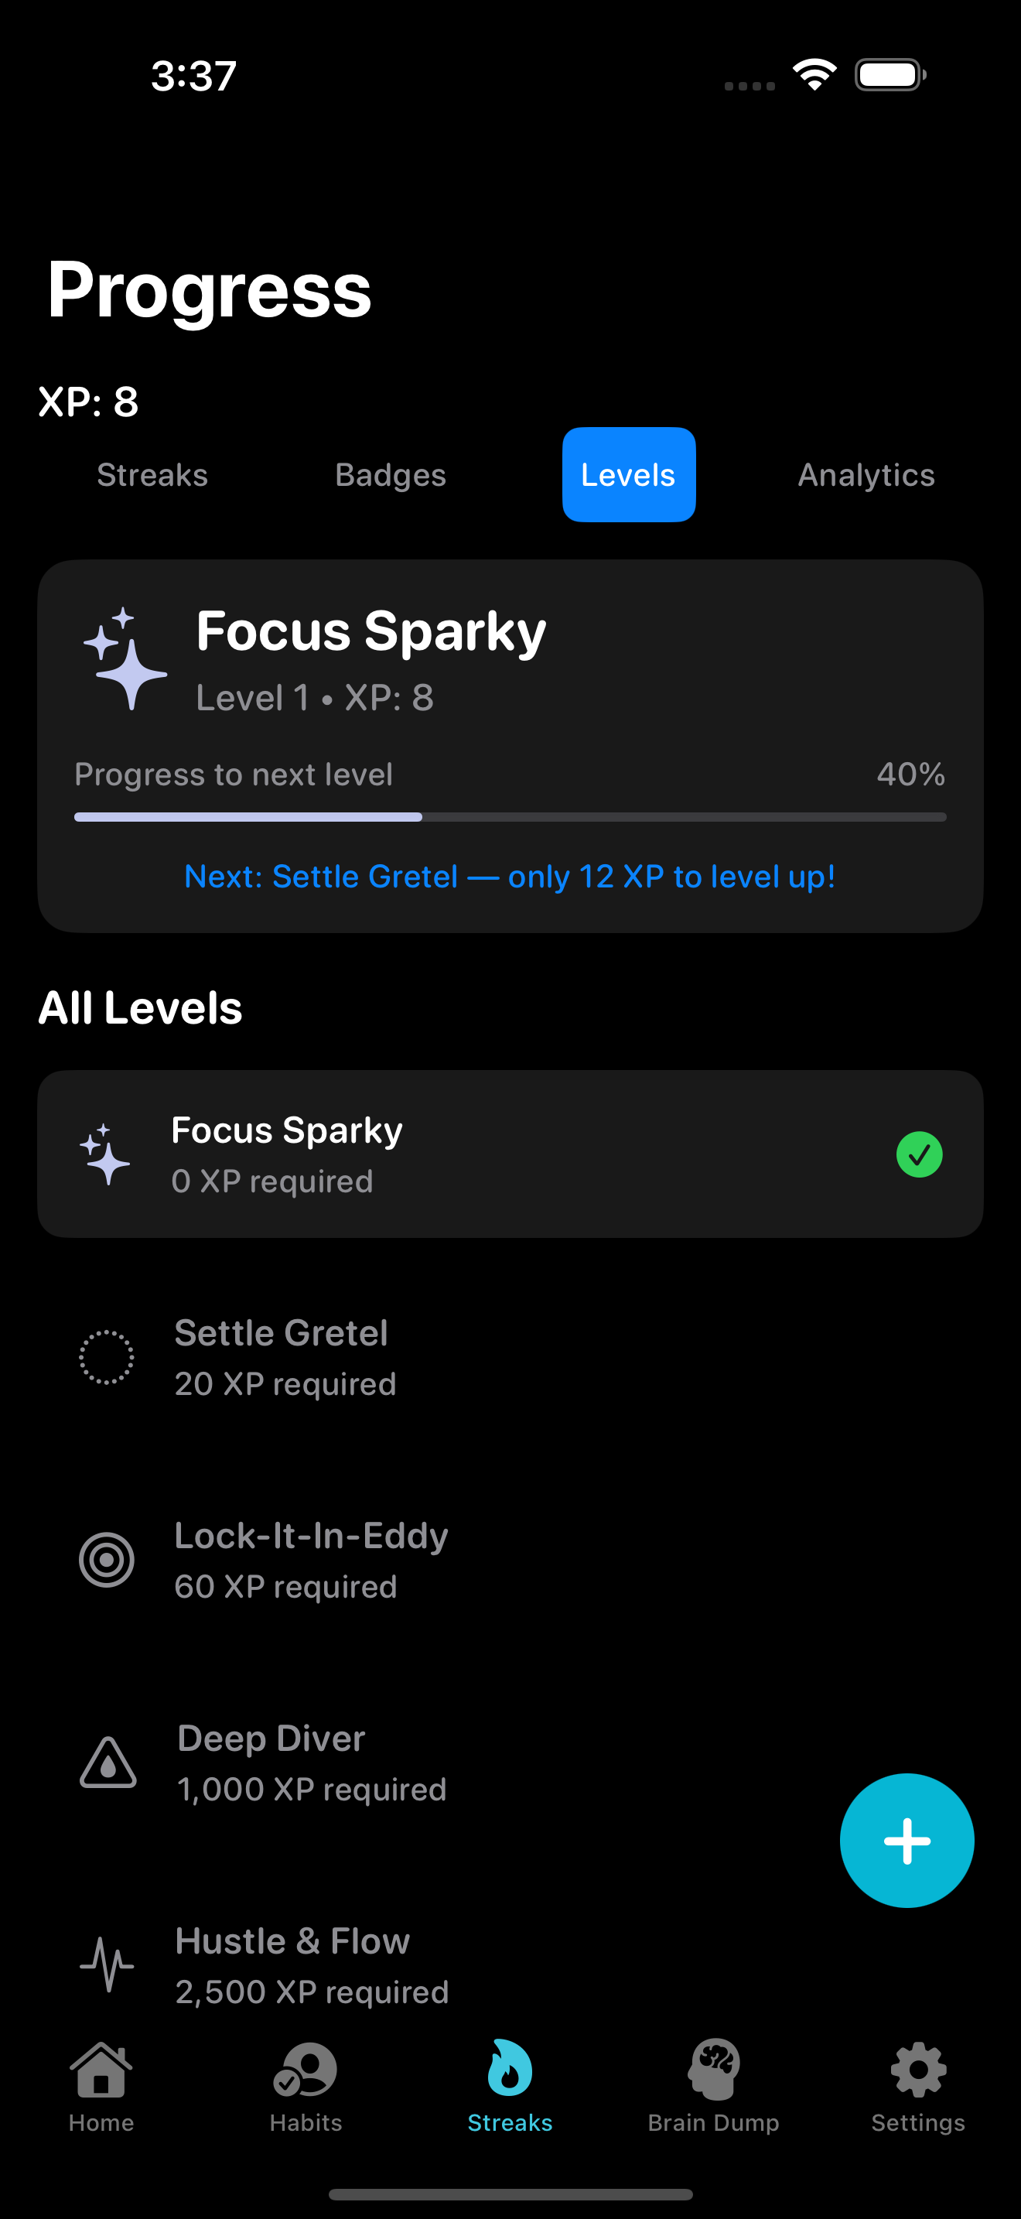Open the Analytics tab
Image resolution: width=1021 pixels, height=2219 pixels.
coord(866,474)
